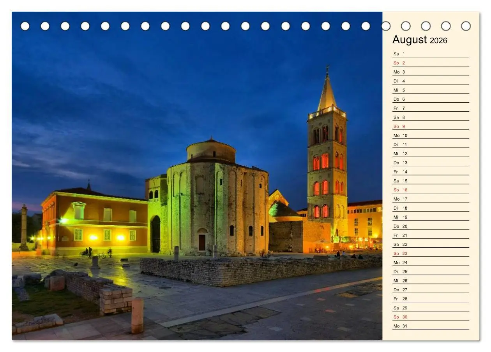Viewport: 491px width, 352px height.
Task: Click the Do 20 date row
Action: point(431,226)
